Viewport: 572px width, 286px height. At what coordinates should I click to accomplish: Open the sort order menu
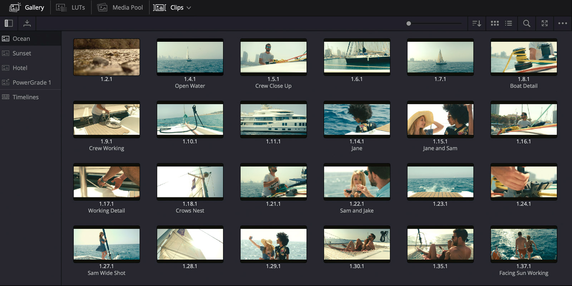click(x=477, y=24)
